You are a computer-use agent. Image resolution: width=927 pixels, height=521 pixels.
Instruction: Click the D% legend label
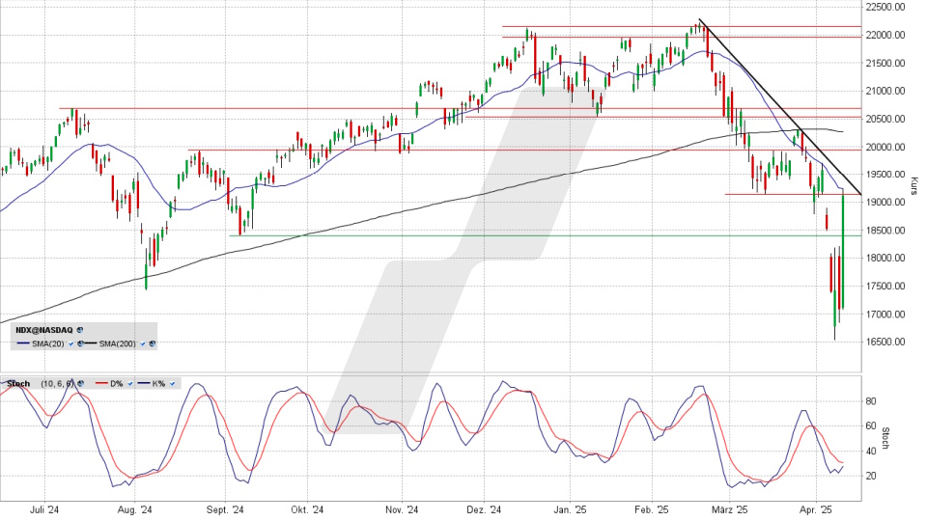pyautogui.click(x=117, y=383)
